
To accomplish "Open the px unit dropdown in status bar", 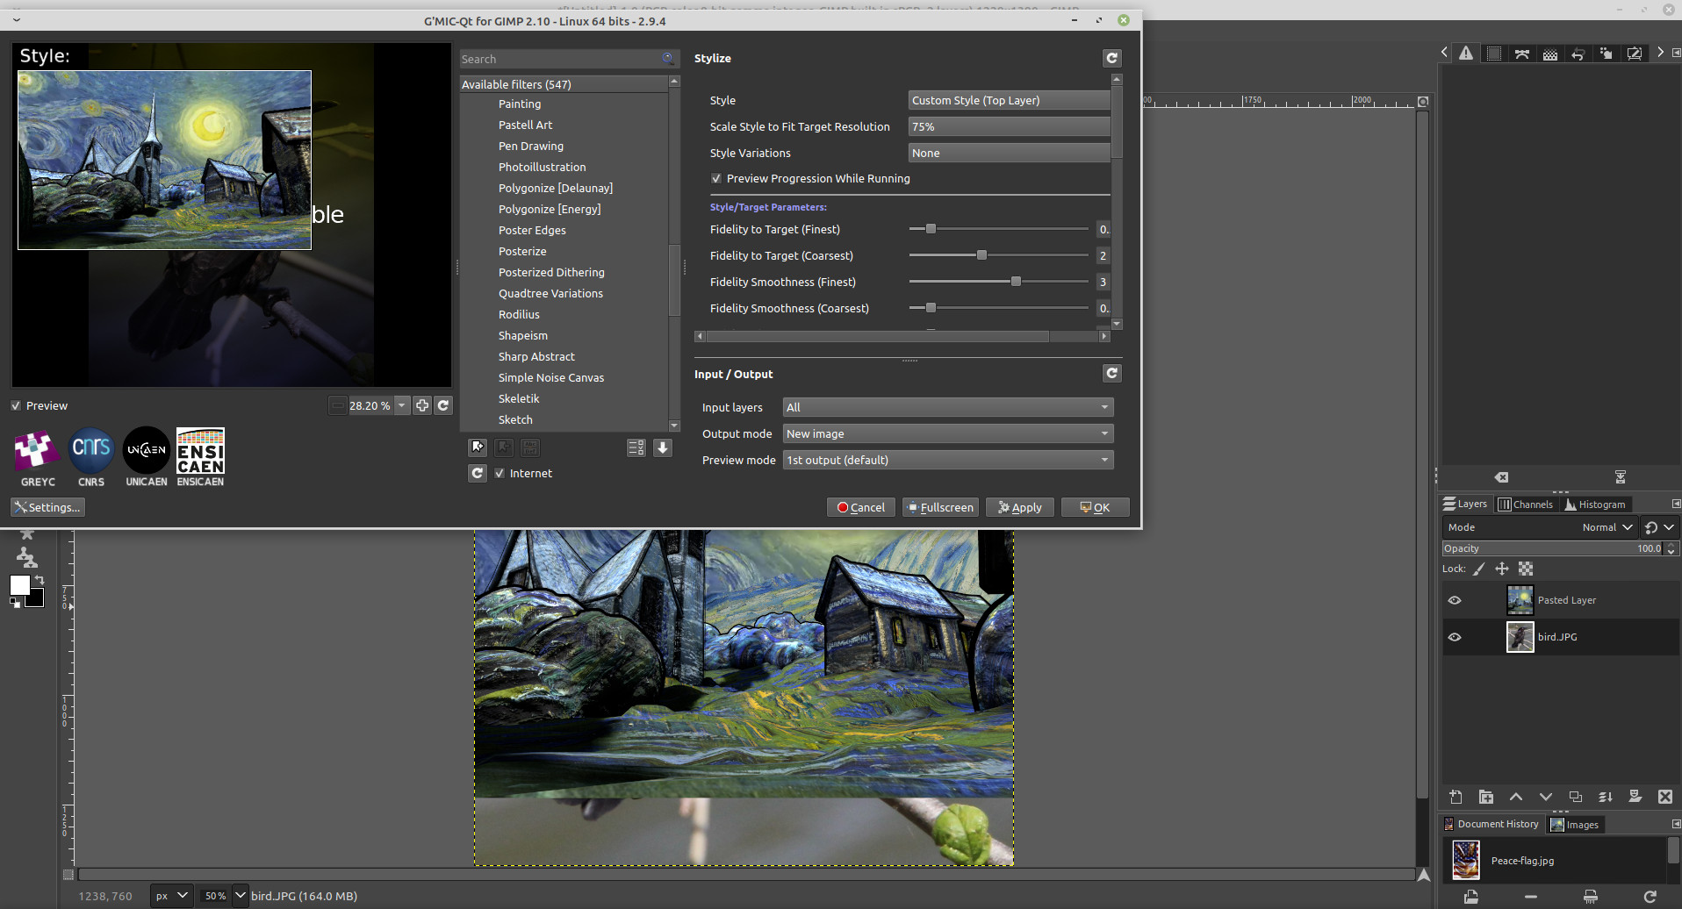I will coord(171,896).
